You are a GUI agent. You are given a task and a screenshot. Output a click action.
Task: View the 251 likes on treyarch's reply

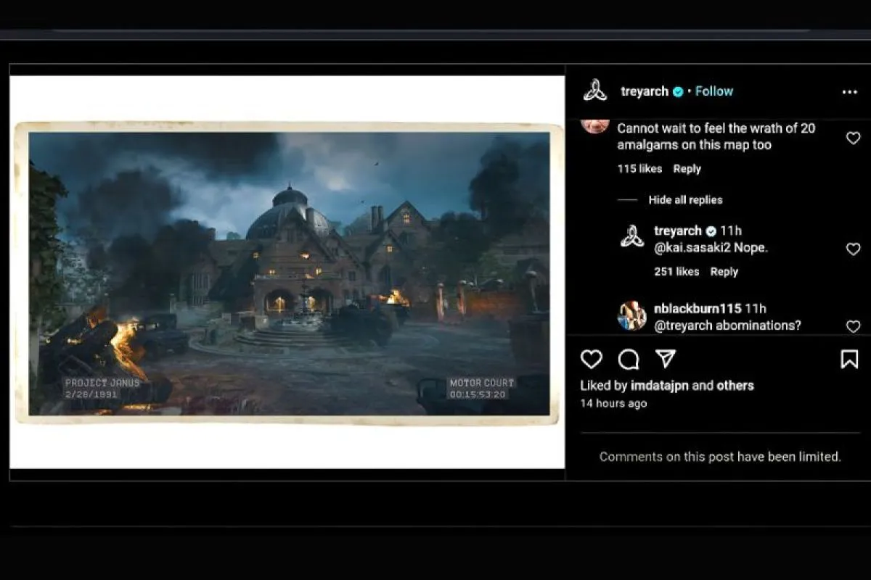click(676, 272)
